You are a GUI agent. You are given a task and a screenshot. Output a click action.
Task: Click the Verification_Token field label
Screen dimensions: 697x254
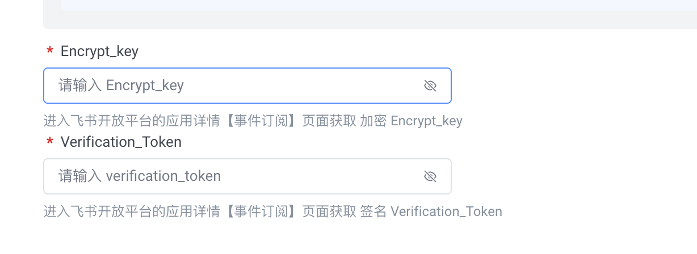121,142
